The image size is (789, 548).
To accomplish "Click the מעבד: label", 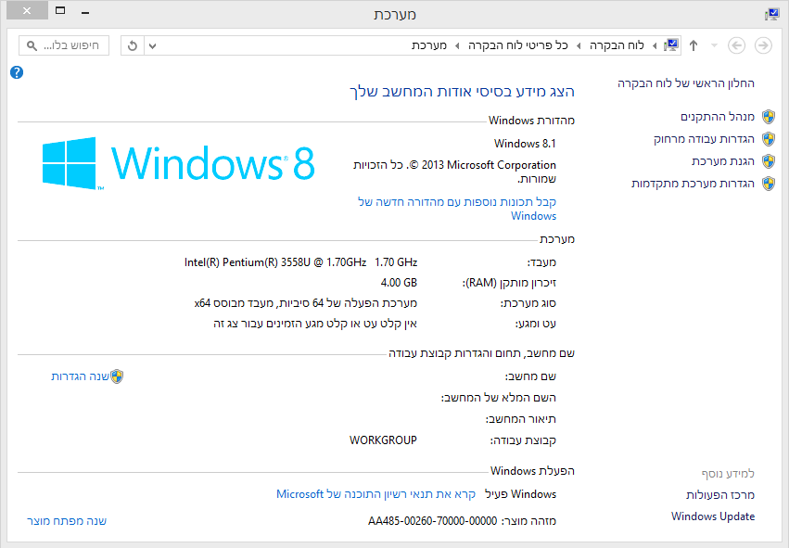I will pos(541,262).
